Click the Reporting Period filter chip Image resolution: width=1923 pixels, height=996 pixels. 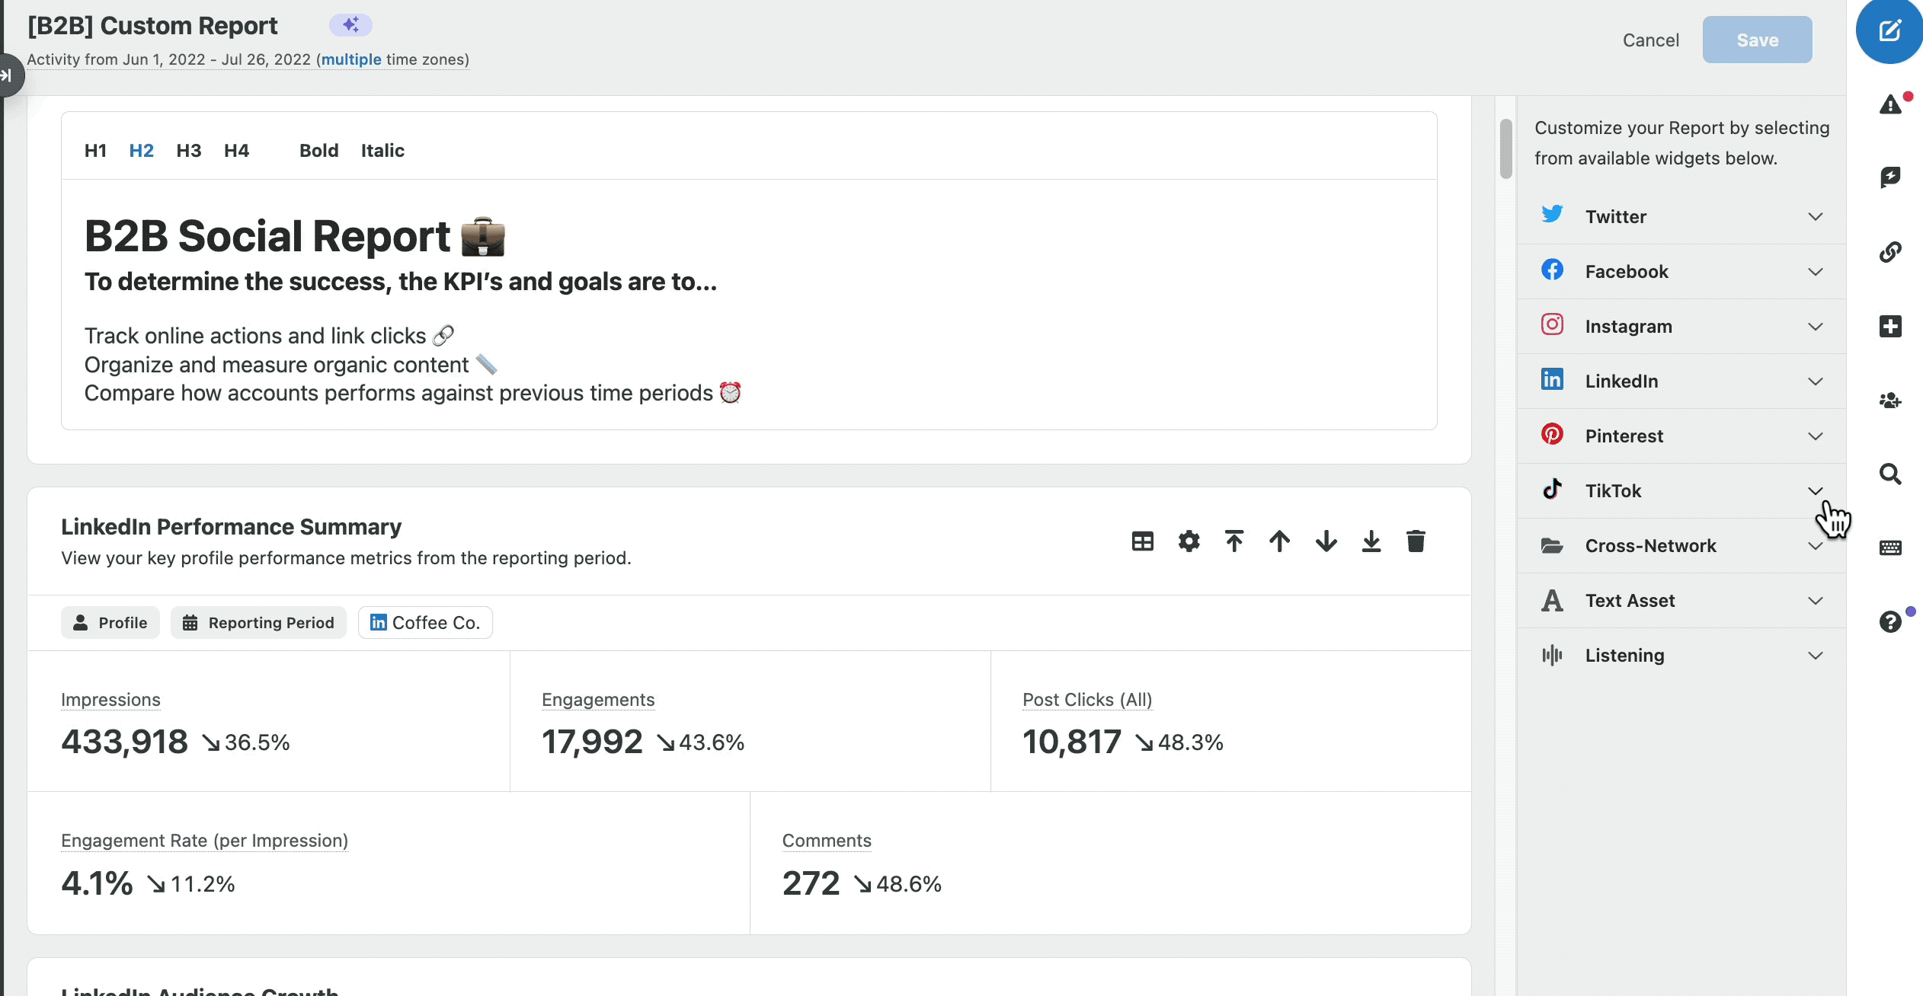pos(258,622)
